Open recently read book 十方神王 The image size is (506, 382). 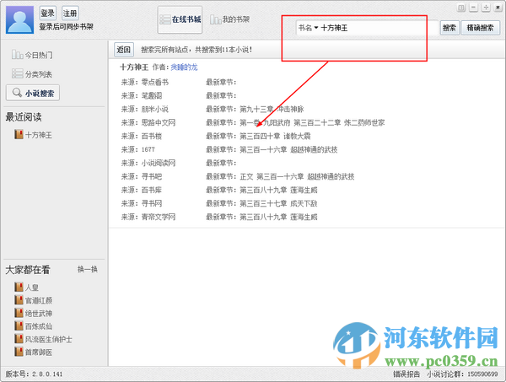pos(33,135)
